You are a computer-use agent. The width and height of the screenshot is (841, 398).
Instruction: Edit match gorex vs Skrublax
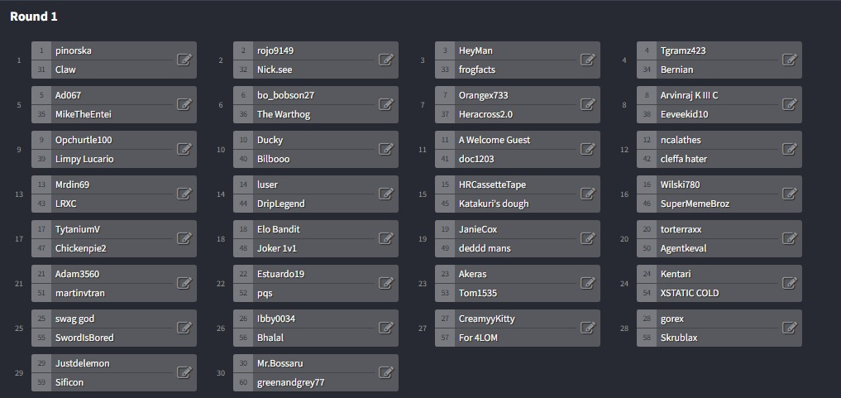[x=790, y=328]
